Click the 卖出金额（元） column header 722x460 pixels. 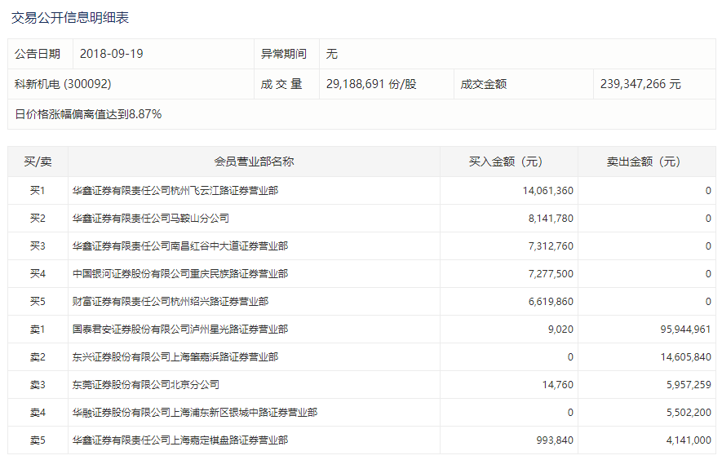point(646,161)
